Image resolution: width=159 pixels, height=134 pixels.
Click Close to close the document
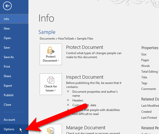[x=7, y=105]
